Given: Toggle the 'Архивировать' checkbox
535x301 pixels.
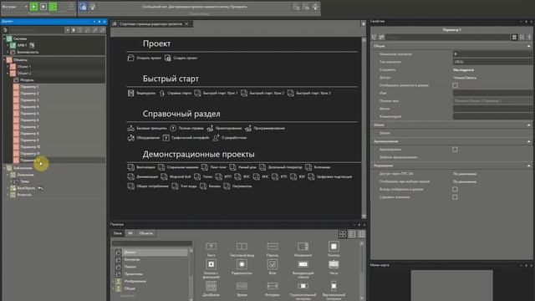Looking at the screenshot, I should pyautogui.click(x=455, y=150).
